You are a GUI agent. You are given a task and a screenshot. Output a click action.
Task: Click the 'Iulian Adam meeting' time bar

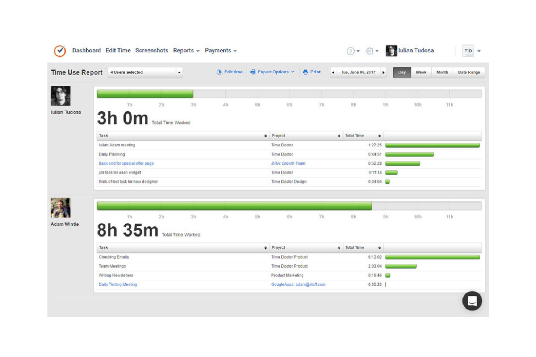coord(432,145)
